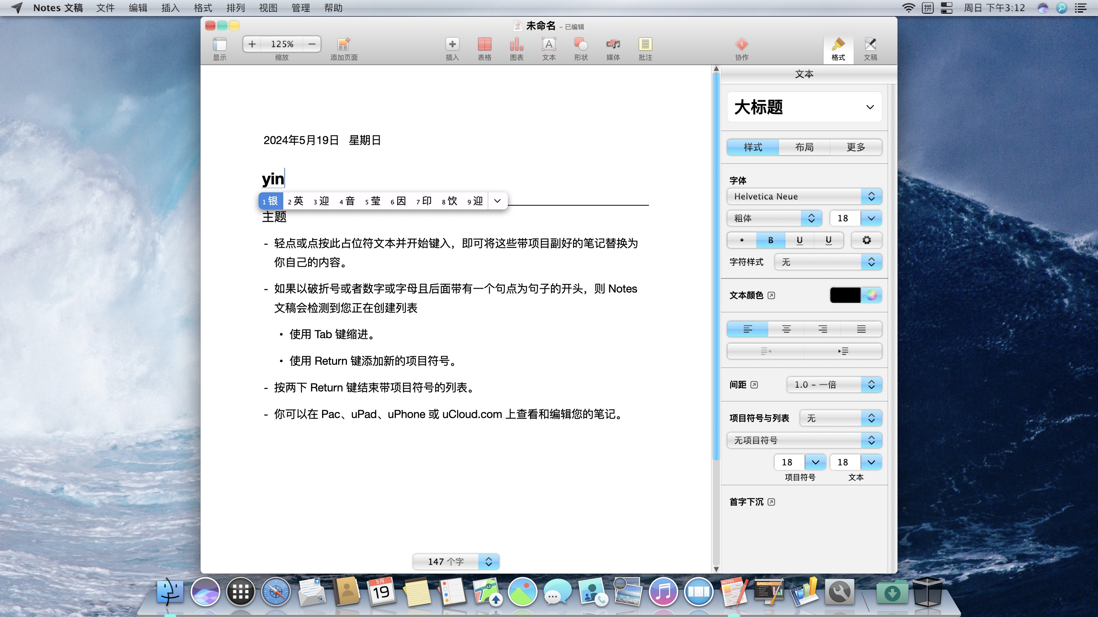Open the 文件 file menu

(x=105, y=8)
